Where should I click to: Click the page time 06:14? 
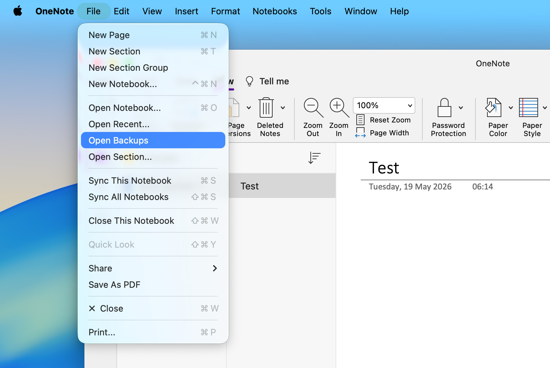483,187
